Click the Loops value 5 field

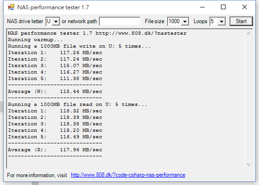coord(214,21)
